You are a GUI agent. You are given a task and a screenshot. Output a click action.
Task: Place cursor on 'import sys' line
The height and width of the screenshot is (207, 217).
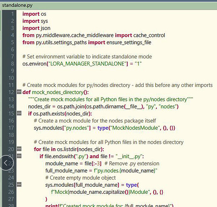pyautogui.click(x=35, y=21)
